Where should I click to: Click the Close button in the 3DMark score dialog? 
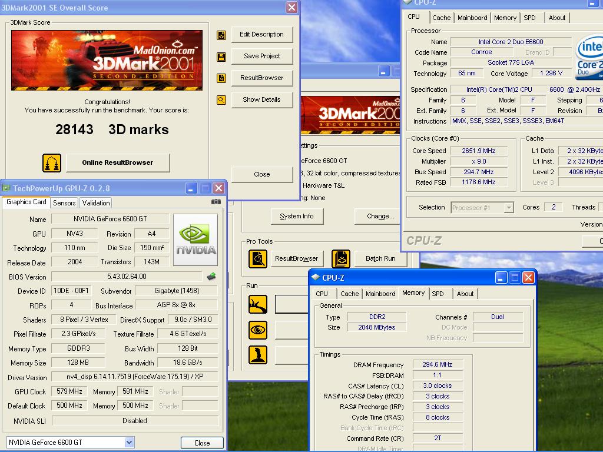(262, 174)
